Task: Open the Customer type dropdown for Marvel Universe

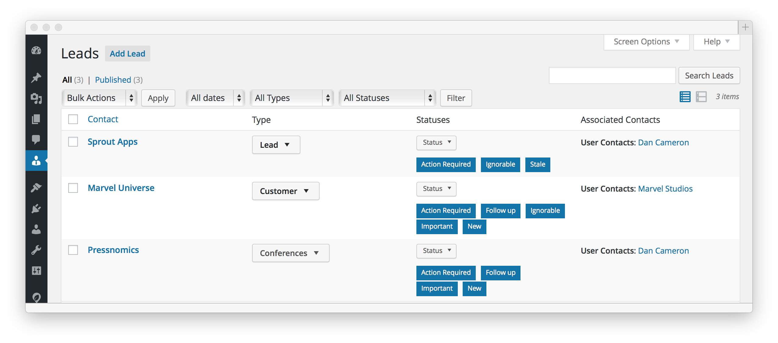Action: 286,191
